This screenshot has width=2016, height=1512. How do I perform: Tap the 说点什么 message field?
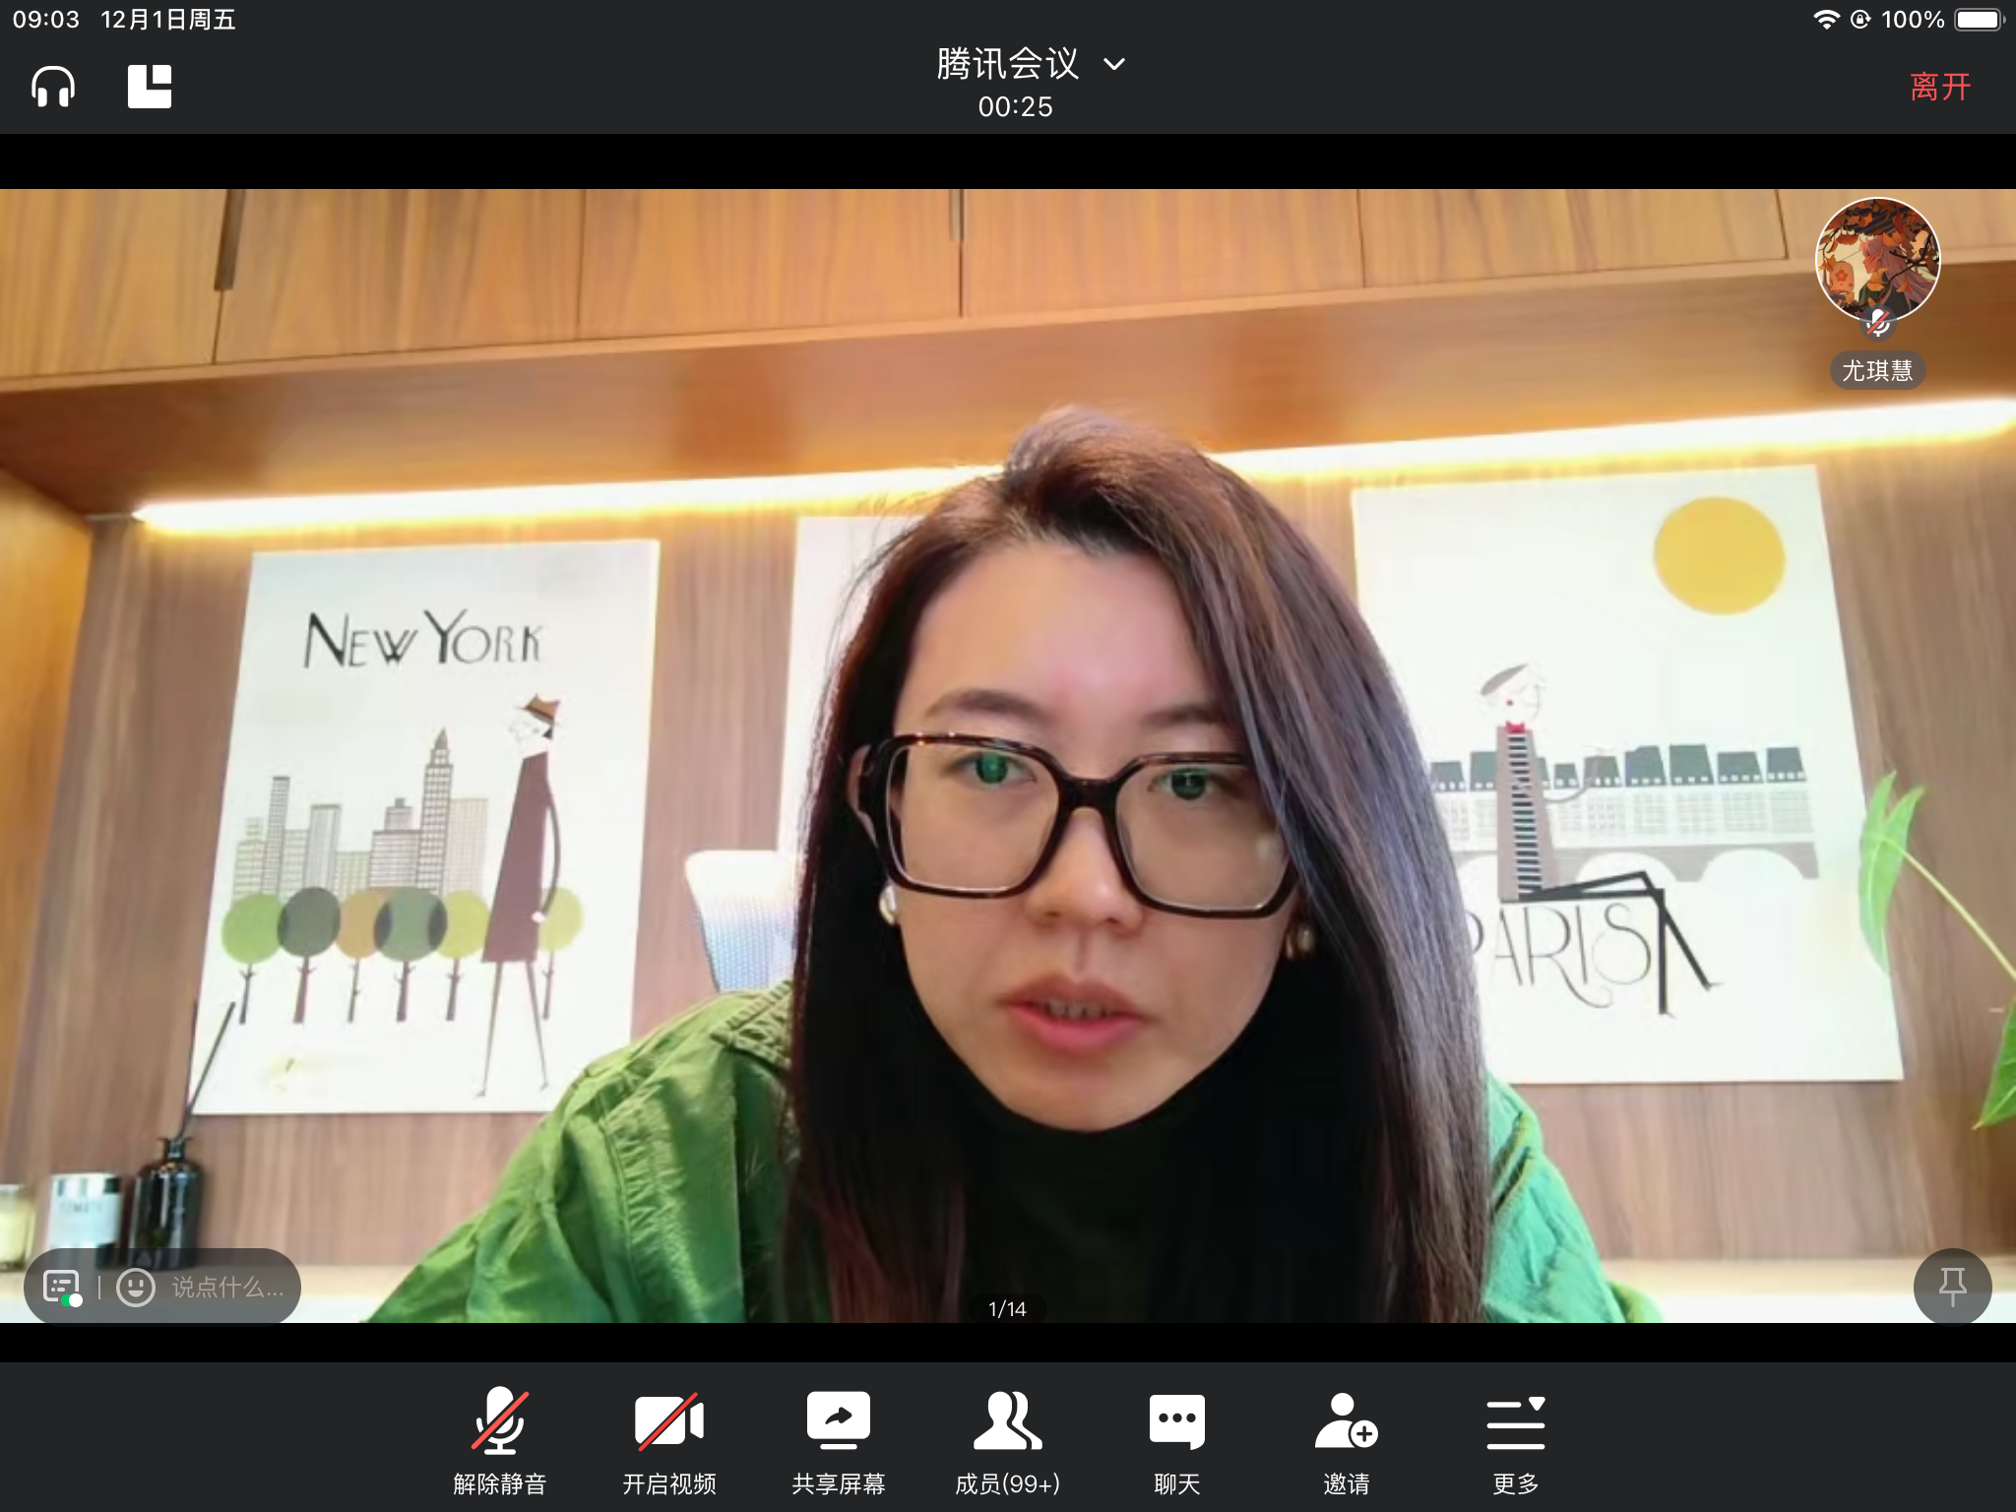(x=227, y=1287)
